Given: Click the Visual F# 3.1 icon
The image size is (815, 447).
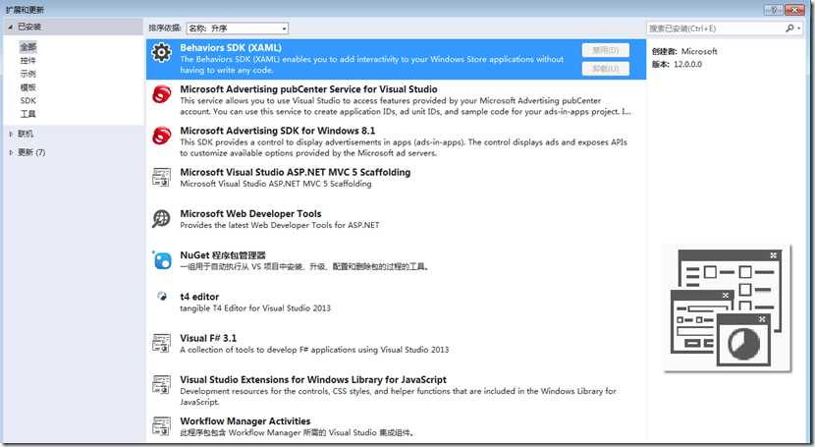Looking at the screenshot, I should coord(161,343).
